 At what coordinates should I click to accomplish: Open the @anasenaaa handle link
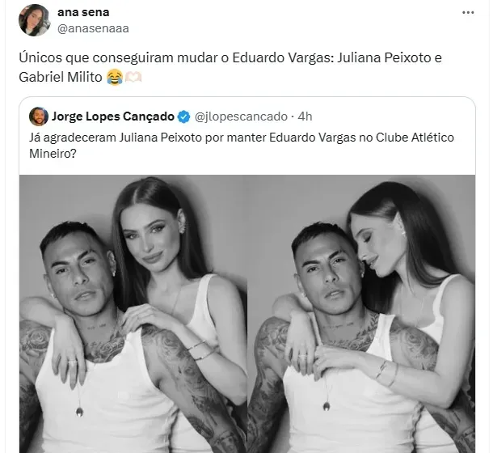pos(93,28)
